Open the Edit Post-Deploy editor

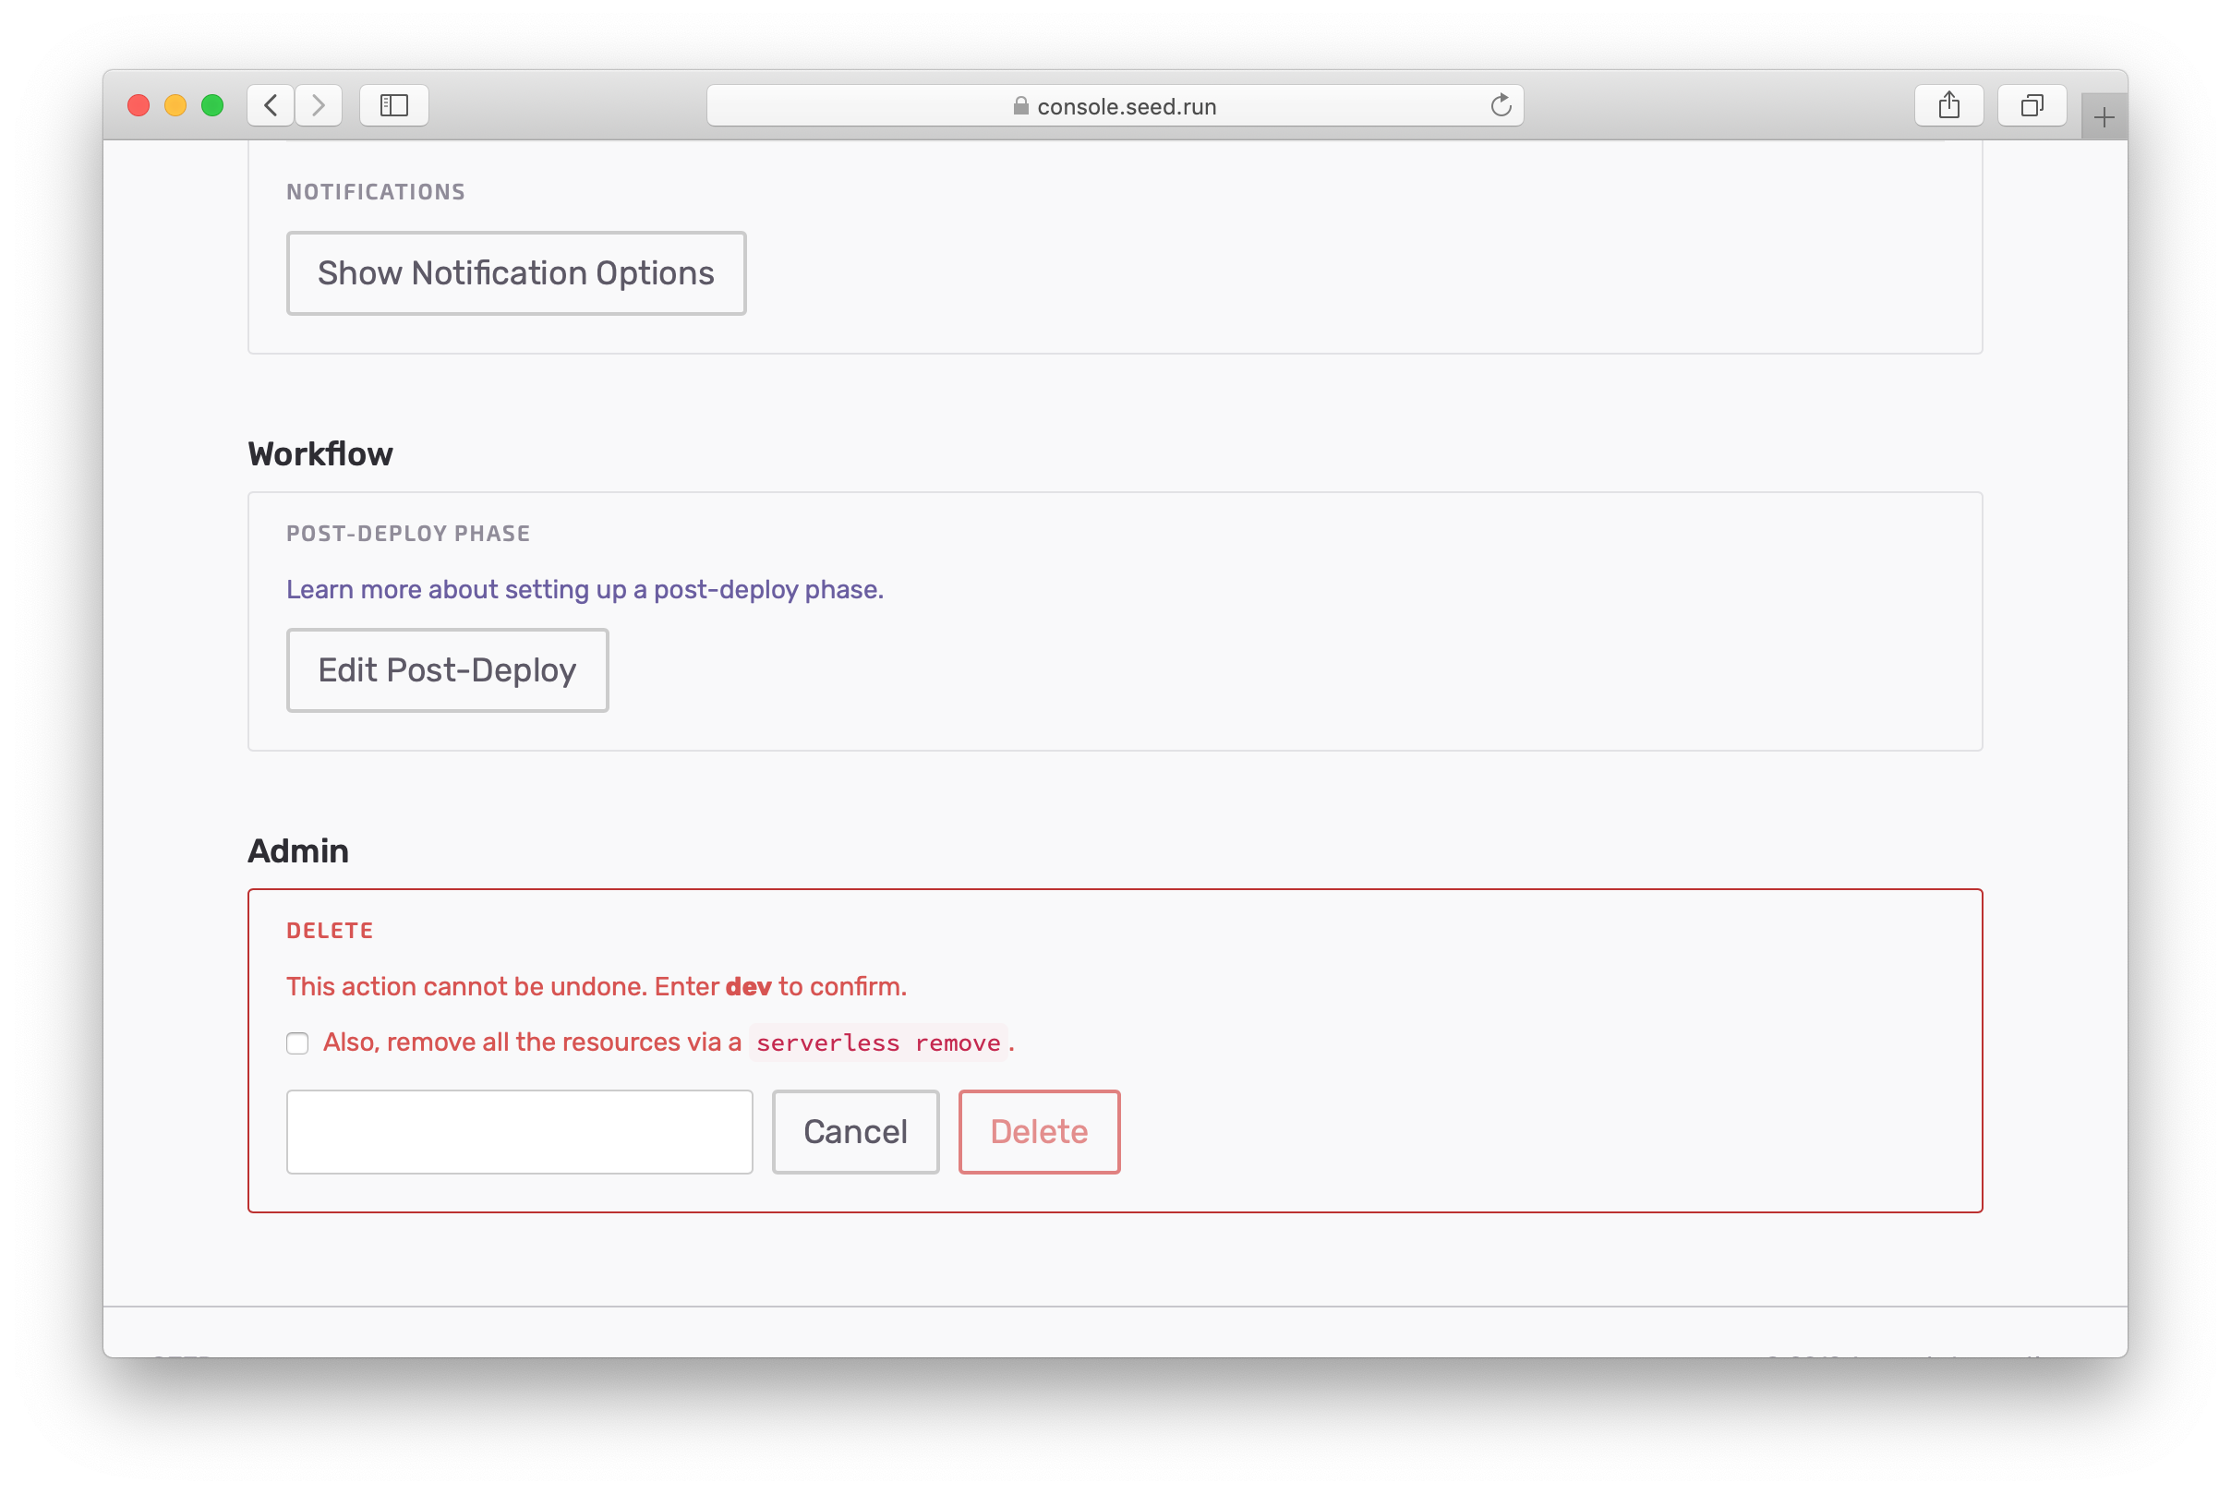click(447, 669)
